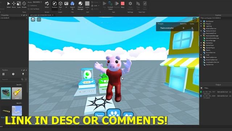232x131 pixels.
Task: Select ServerScriptService in Explorer
Action: point(212,38)
